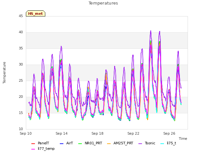Image resolution: width=207 pixels, height=155 pixels.
Task: Click the red PanelT legend color marker
Action: 33,143
